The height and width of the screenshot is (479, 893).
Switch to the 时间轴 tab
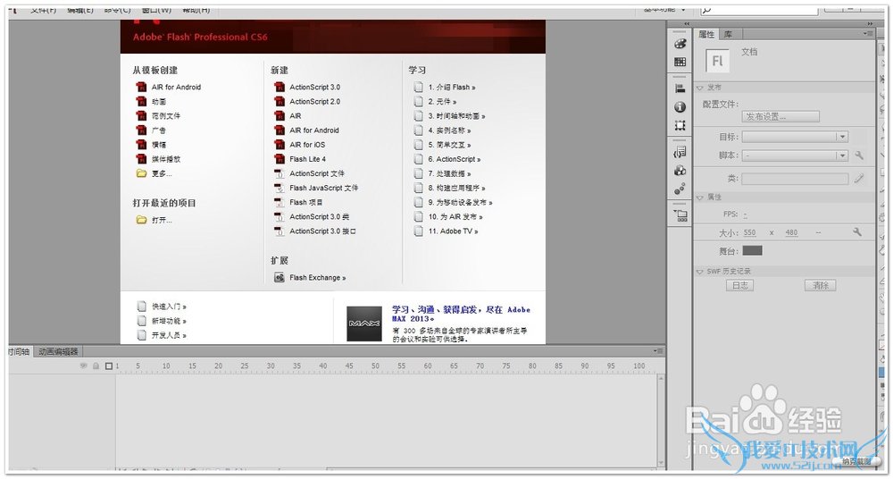[x=20, y=351]
